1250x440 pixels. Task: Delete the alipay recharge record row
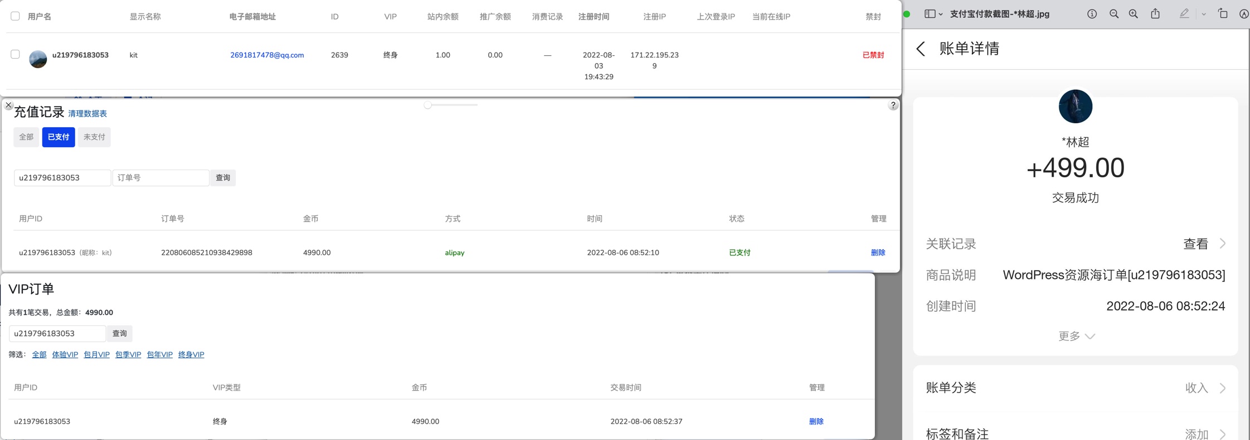click(x=878, y=253)
